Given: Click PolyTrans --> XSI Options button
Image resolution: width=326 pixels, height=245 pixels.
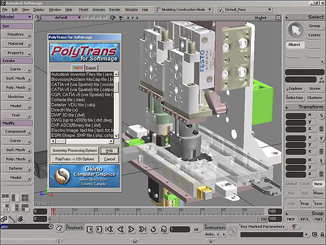Looking at the screenshot, I should [74, 159].
